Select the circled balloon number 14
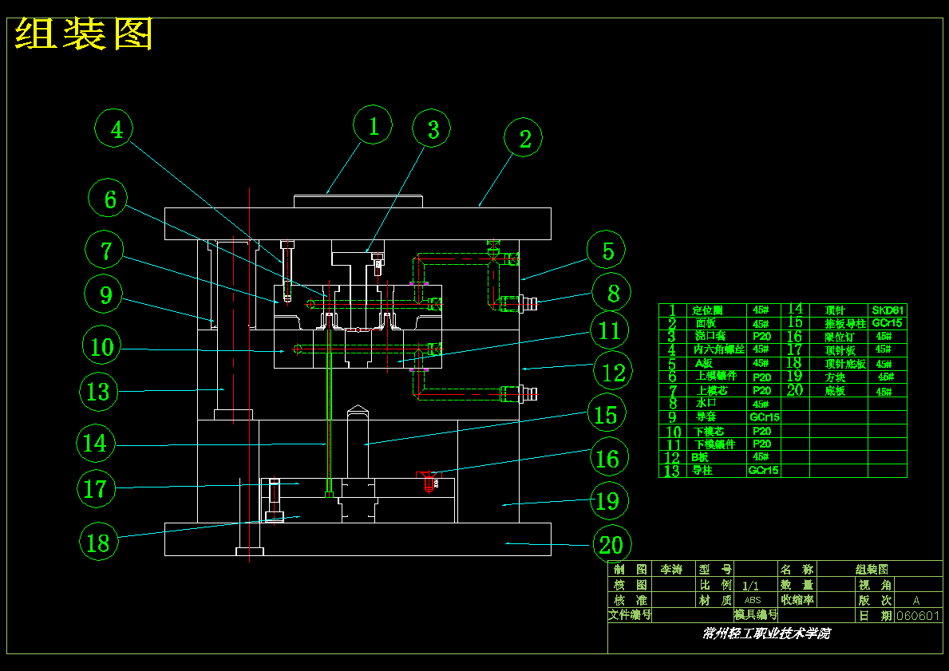Screen dimensions: 949x671 pyautogui.click(x=96, y=443)
